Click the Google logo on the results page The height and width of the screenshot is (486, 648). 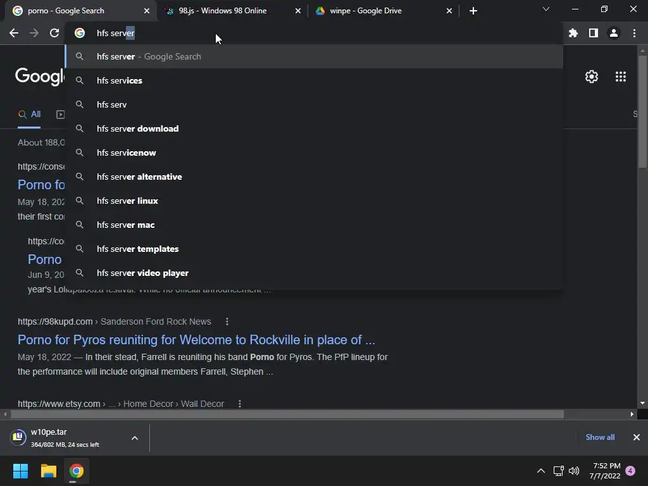pos(40,77)
